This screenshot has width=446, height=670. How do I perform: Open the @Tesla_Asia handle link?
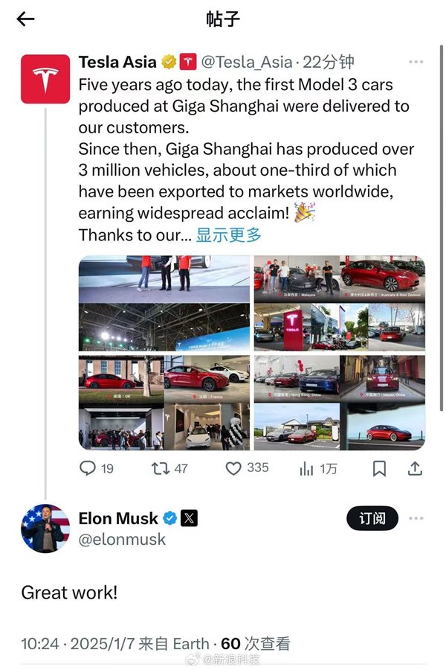click(247, 62)
